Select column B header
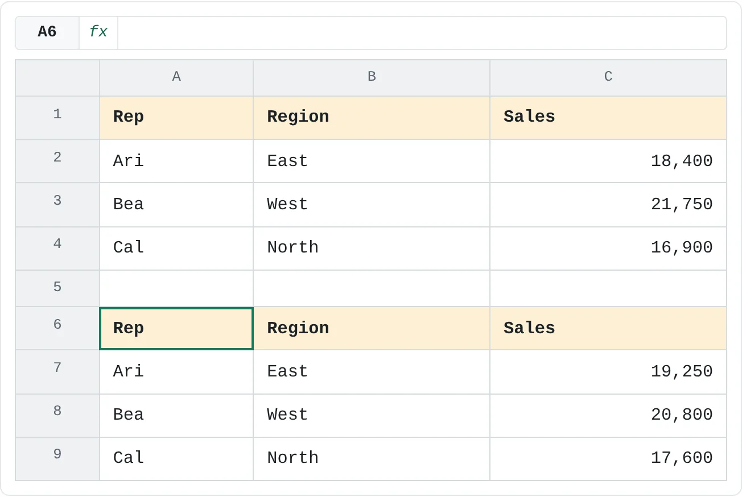Viewport: 742px width, 497px height. (x=372, y=78)
